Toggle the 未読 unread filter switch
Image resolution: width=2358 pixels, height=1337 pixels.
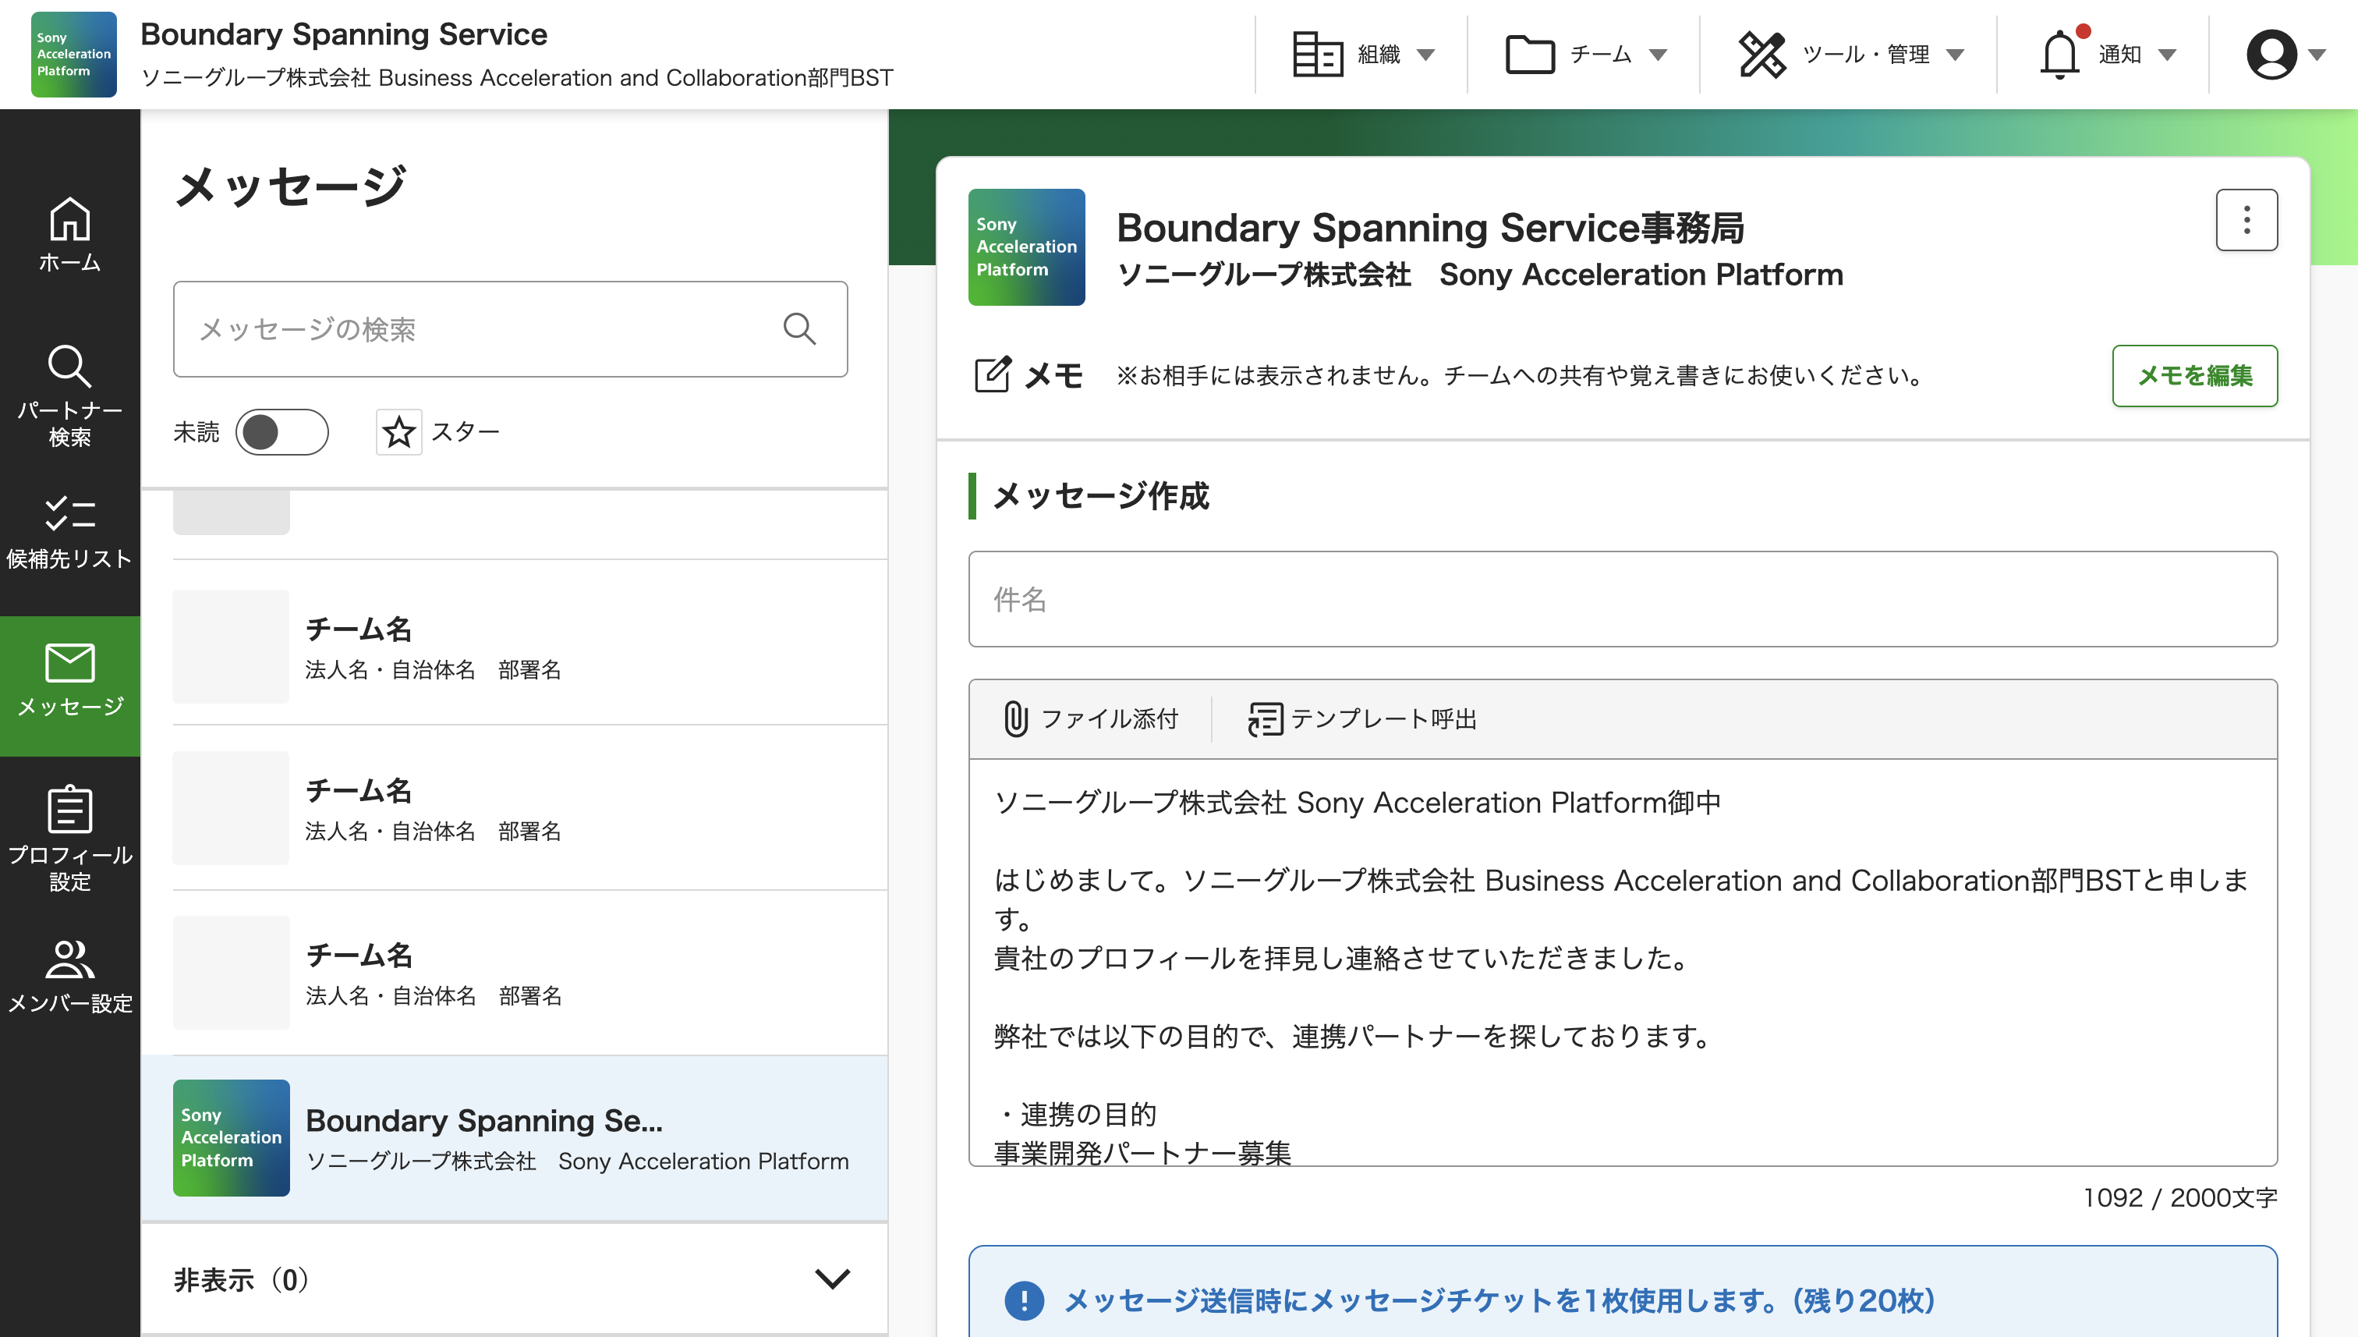(281, 431)
